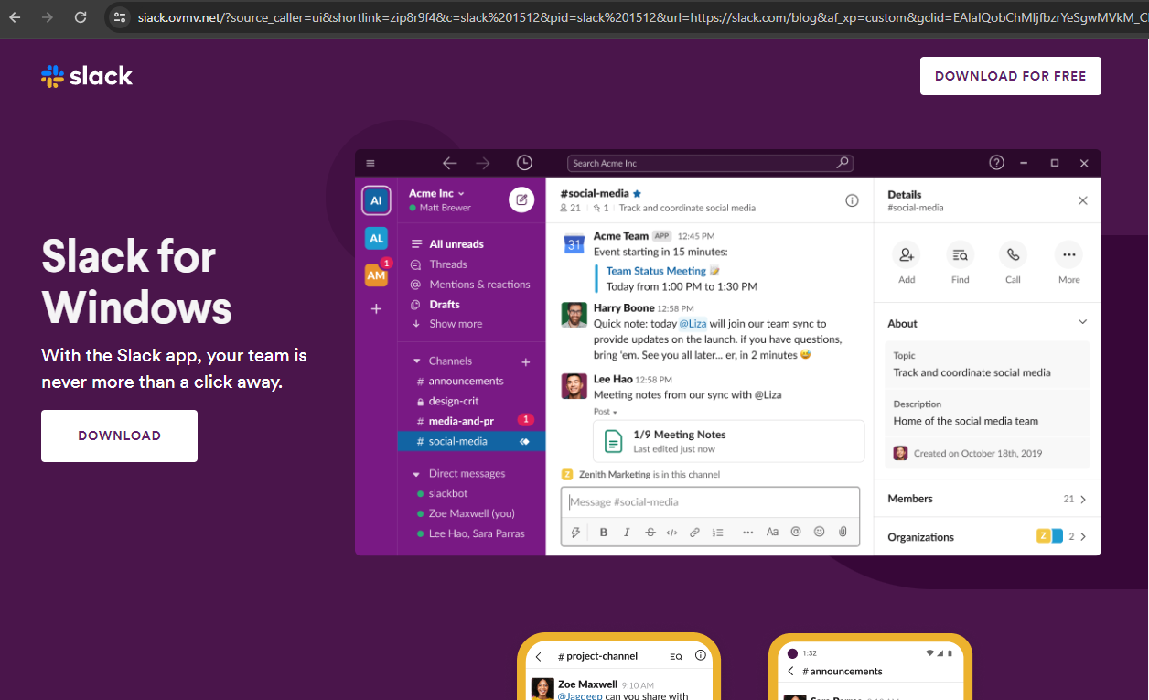The height and width of the screenshot is (700, 1149).
Task: Open the Post dropdown under Lee Hao's message
Action: 606,412
